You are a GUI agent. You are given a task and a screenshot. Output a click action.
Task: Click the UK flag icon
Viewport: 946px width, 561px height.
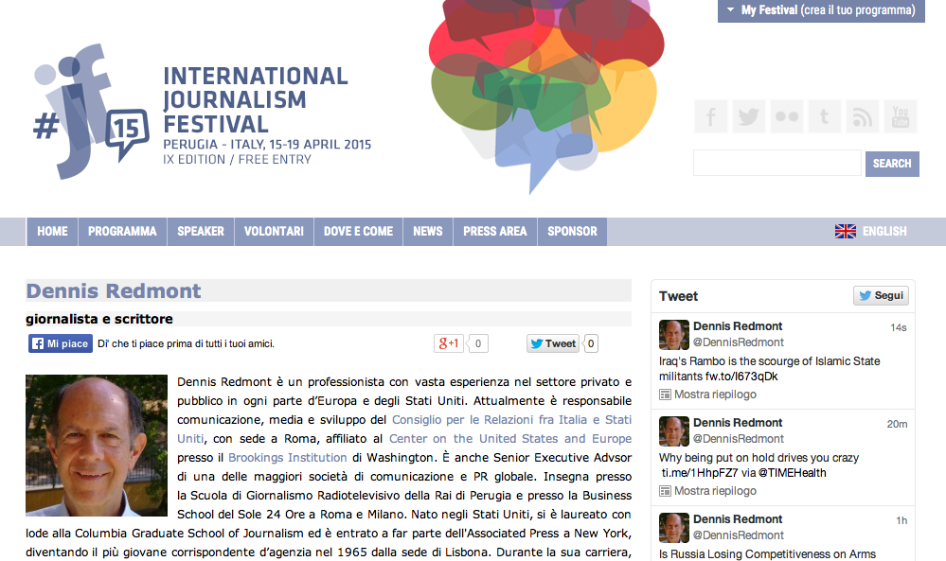846,232
